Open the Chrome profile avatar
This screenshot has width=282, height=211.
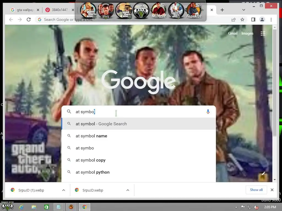click(262, 20)
